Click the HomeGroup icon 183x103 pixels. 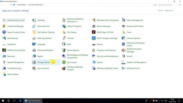4,38
